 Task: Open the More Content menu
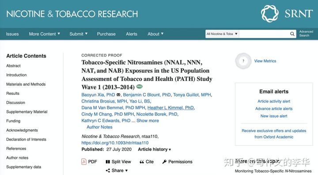click(45, 34)
